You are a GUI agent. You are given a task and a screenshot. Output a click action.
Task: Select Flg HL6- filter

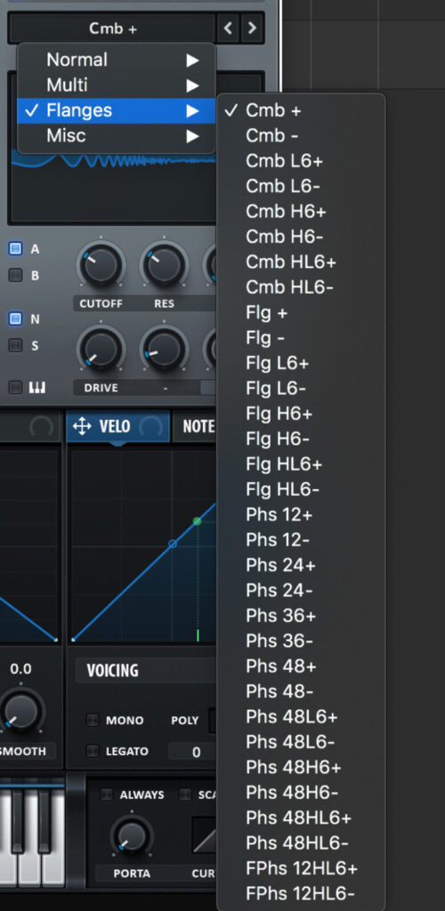coord(300,490)
